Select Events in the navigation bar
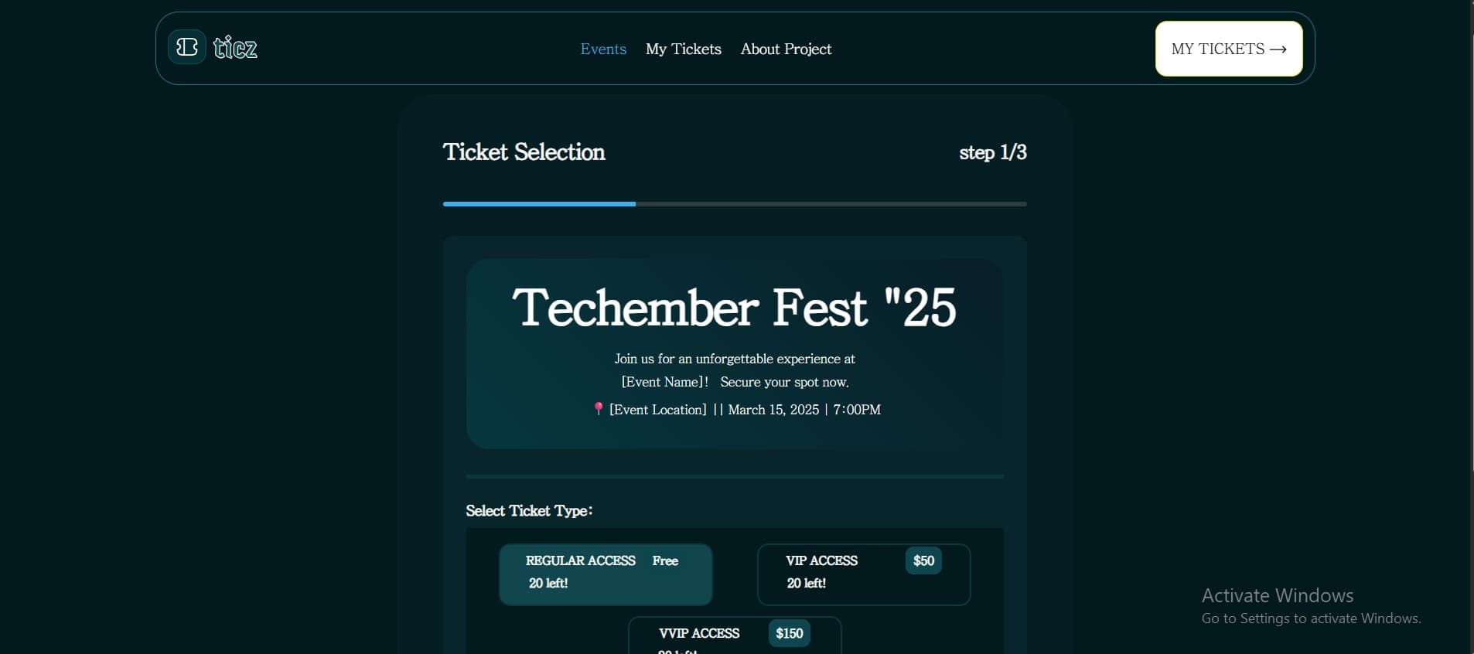1474x654 pixels. (x=602, y=49)
